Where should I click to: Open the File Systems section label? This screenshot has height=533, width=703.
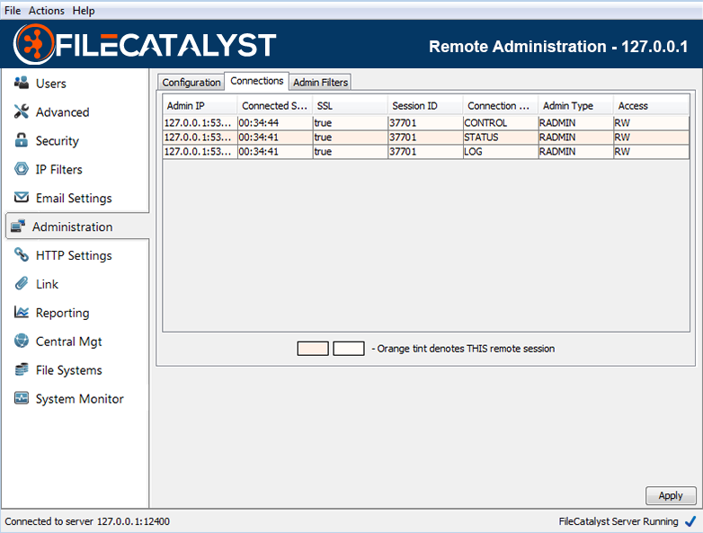(69, 370)
